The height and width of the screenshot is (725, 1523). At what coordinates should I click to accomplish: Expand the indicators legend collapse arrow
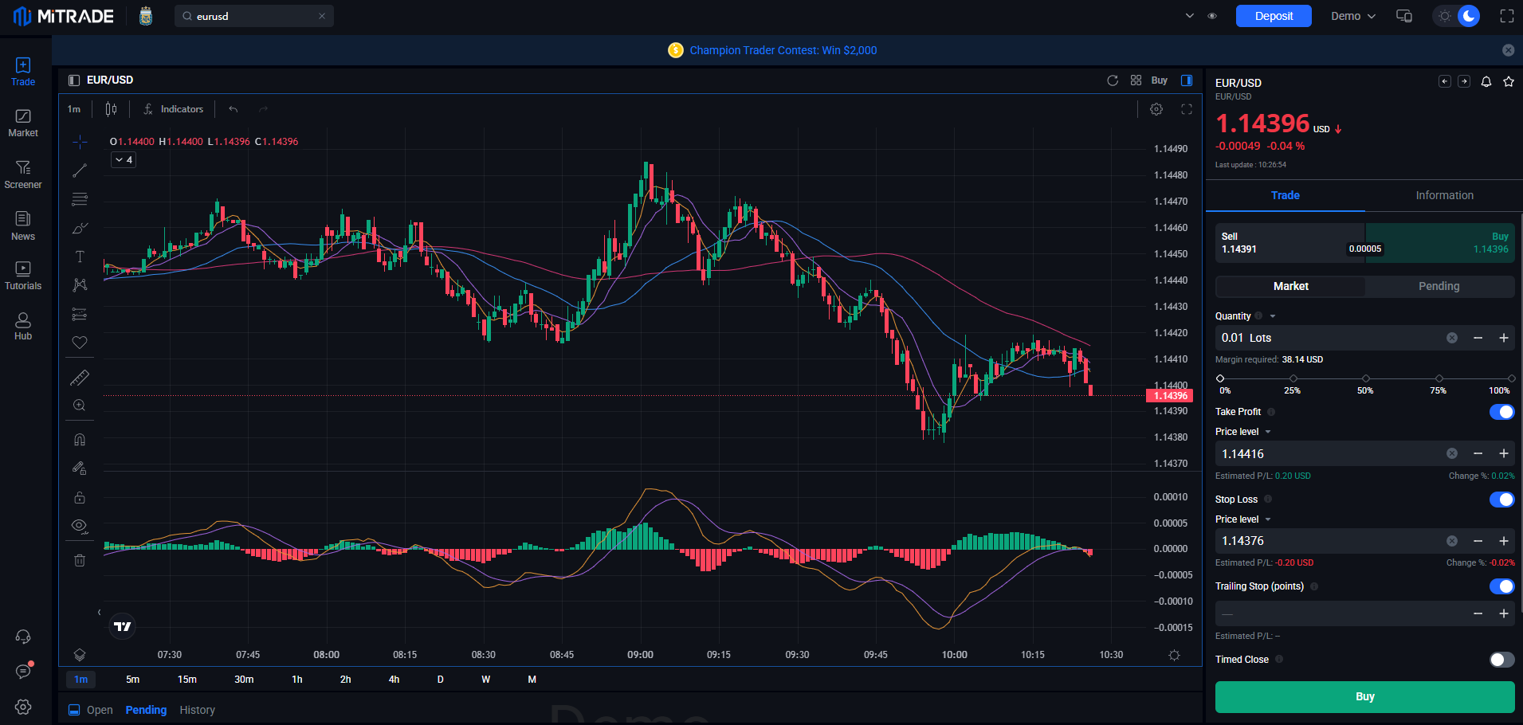pos(124,160)
